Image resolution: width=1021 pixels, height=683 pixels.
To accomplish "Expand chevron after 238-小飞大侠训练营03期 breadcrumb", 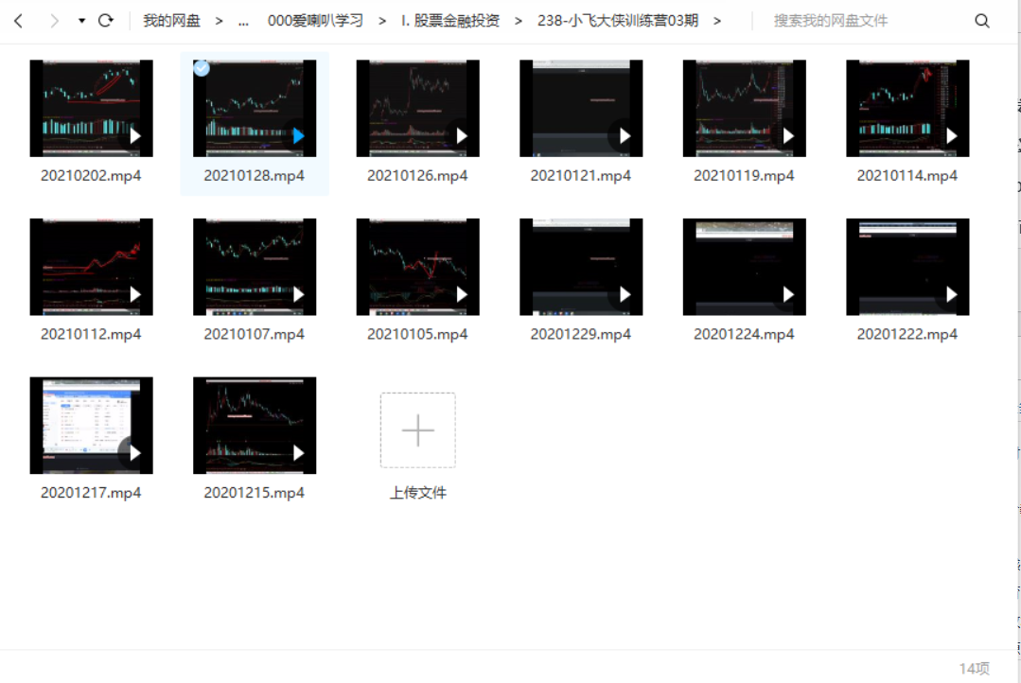I will (x=717, y=21).
